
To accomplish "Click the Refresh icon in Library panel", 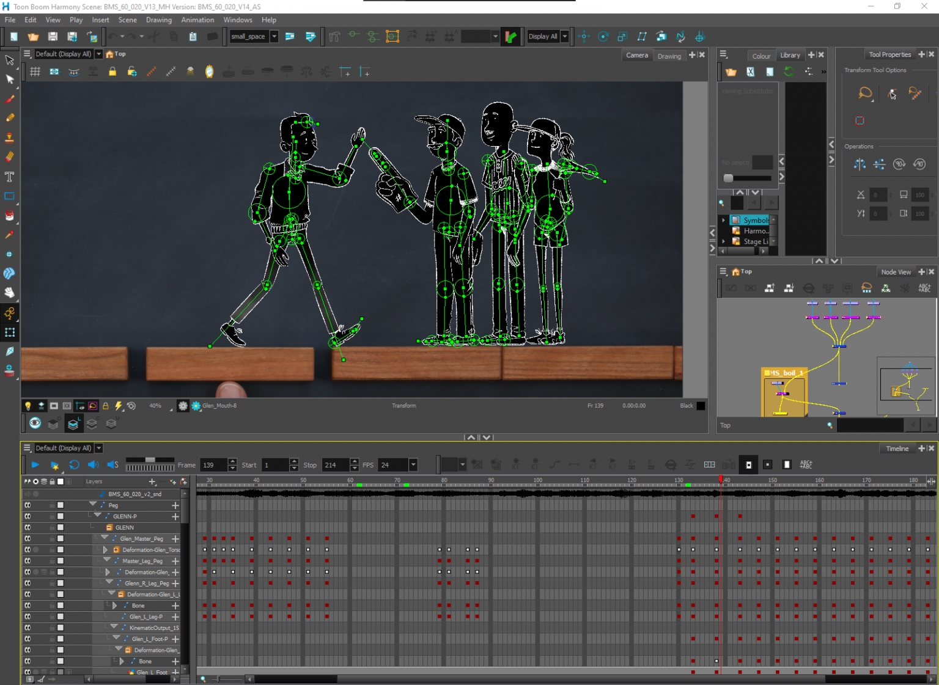I will coord(789,71).
